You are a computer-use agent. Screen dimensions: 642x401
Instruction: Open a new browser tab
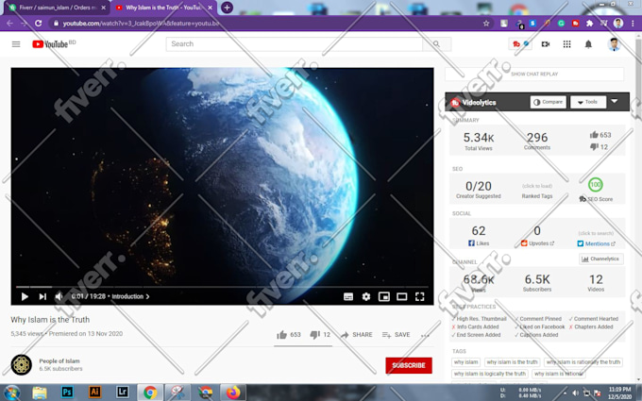tap(227, 8)
